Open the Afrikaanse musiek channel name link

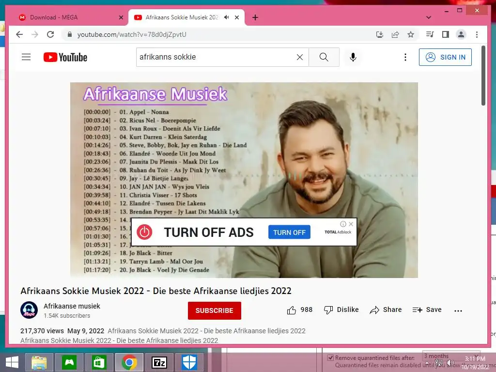[72, 306]
